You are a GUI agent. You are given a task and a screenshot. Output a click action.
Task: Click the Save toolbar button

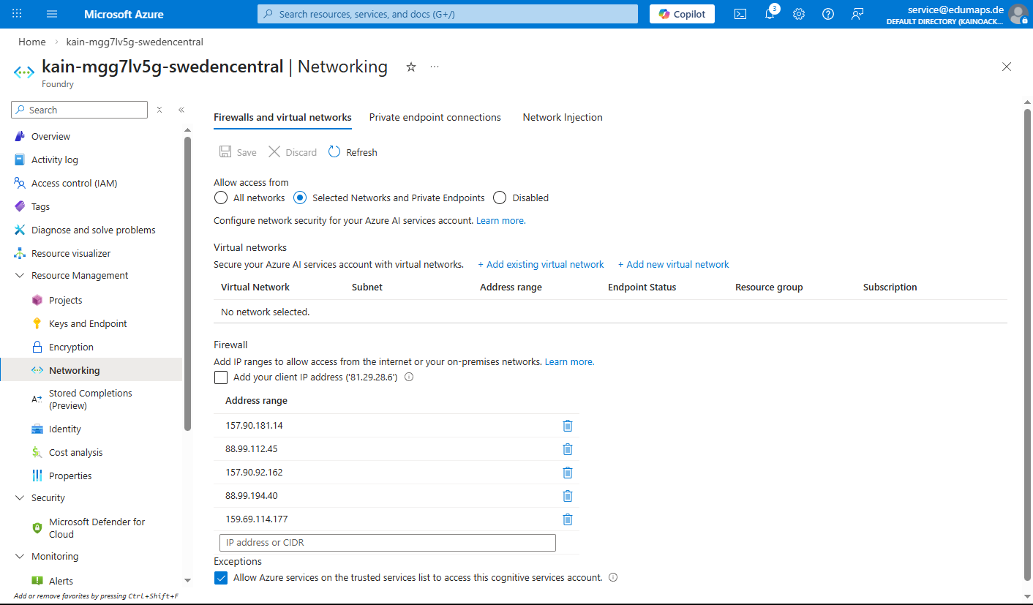tap(238, 152)
